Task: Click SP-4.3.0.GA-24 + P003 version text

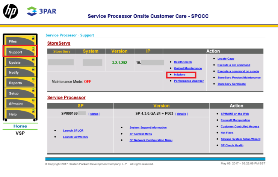Action: (x=154, y=114)
